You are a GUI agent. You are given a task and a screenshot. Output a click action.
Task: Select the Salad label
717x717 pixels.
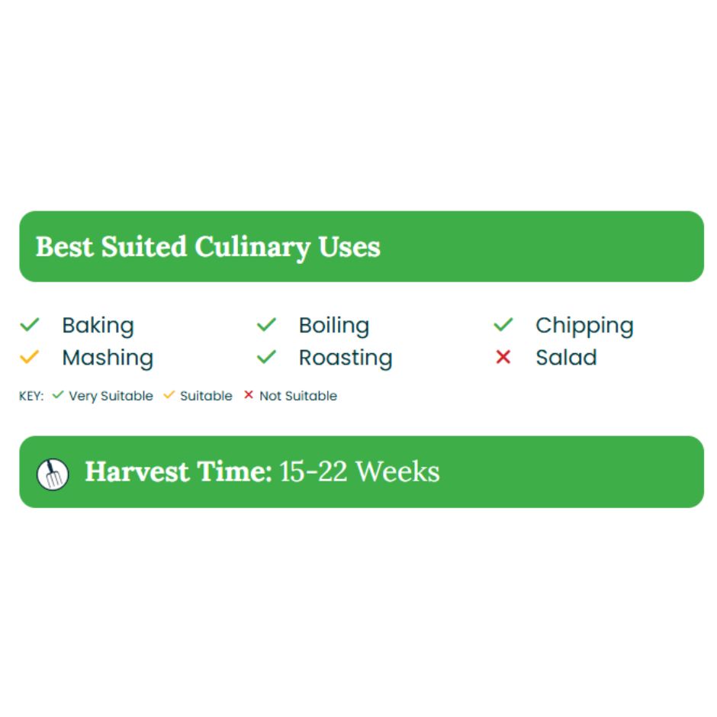(x=566, y=357)
